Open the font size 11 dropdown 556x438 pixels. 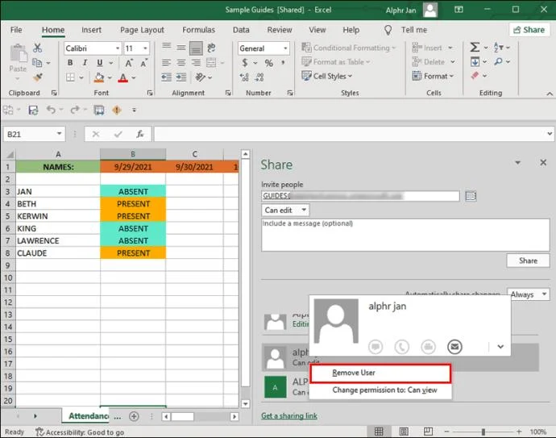click(145, 48)
